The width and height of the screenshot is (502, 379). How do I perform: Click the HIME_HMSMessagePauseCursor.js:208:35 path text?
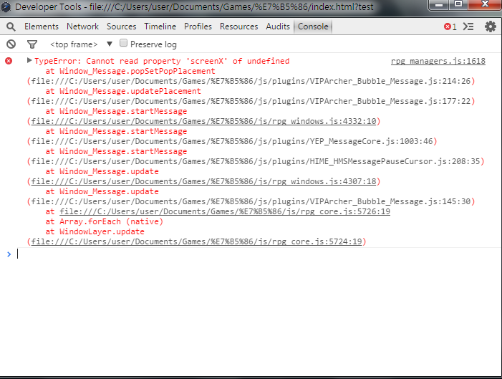pyautogui.click(x=256, y=161)
